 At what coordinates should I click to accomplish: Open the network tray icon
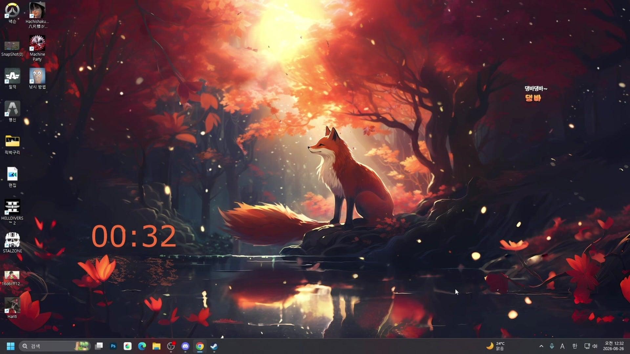(x=587, y=346)
